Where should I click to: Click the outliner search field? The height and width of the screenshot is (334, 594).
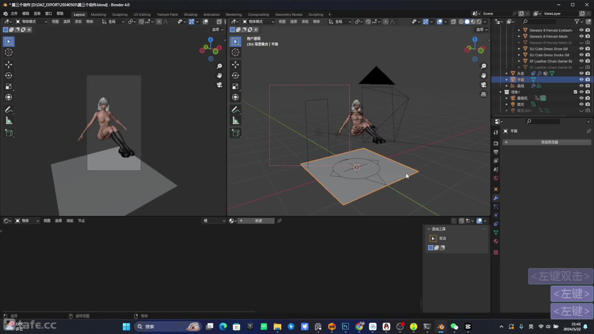coord(539,22)
